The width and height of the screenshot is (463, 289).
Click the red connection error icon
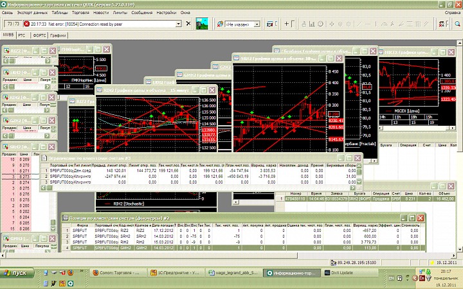(26, 24)
